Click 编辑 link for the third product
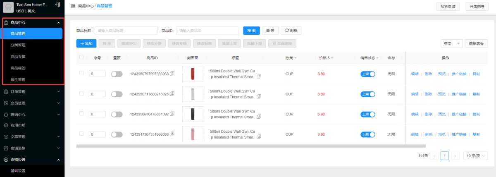Image resolution: width=496 pixels, height=177 pixels. click(x=415, y=114)
